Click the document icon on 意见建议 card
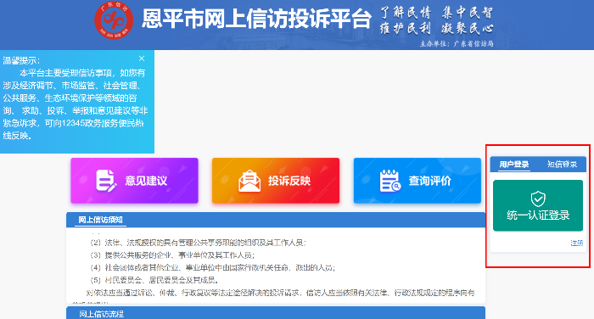Screen dimensions: 594x319 (x=106, y=181)
